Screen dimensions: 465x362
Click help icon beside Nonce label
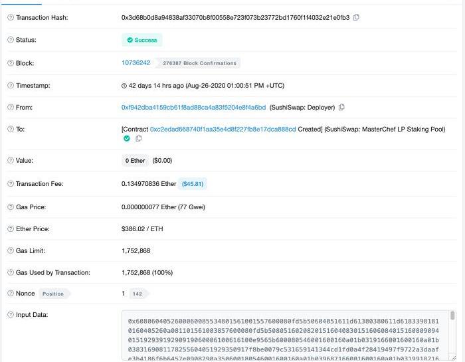(x=10, y=294)
